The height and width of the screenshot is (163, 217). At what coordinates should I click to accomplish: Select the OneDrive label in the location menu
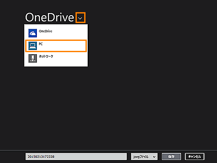click(x=46, y=31)
